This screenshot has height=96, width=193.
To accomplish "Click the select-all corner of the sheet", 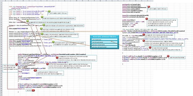I will 1,1.
